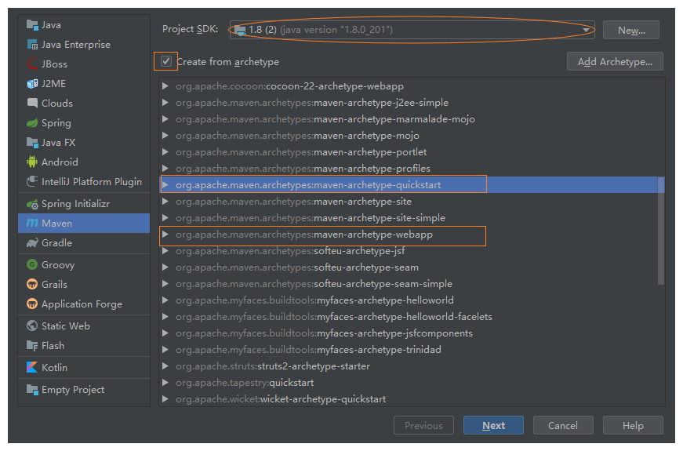Select Spring project type label
This screenshot has width=683, height=451.
[x=56, y=123]
